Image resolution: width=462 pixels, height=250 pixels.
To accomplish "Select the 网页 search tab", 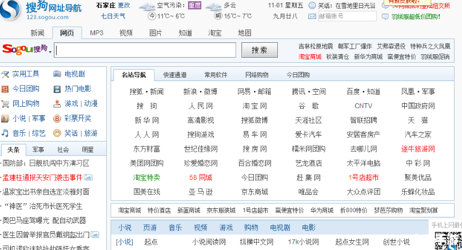I will pos(67,33).
